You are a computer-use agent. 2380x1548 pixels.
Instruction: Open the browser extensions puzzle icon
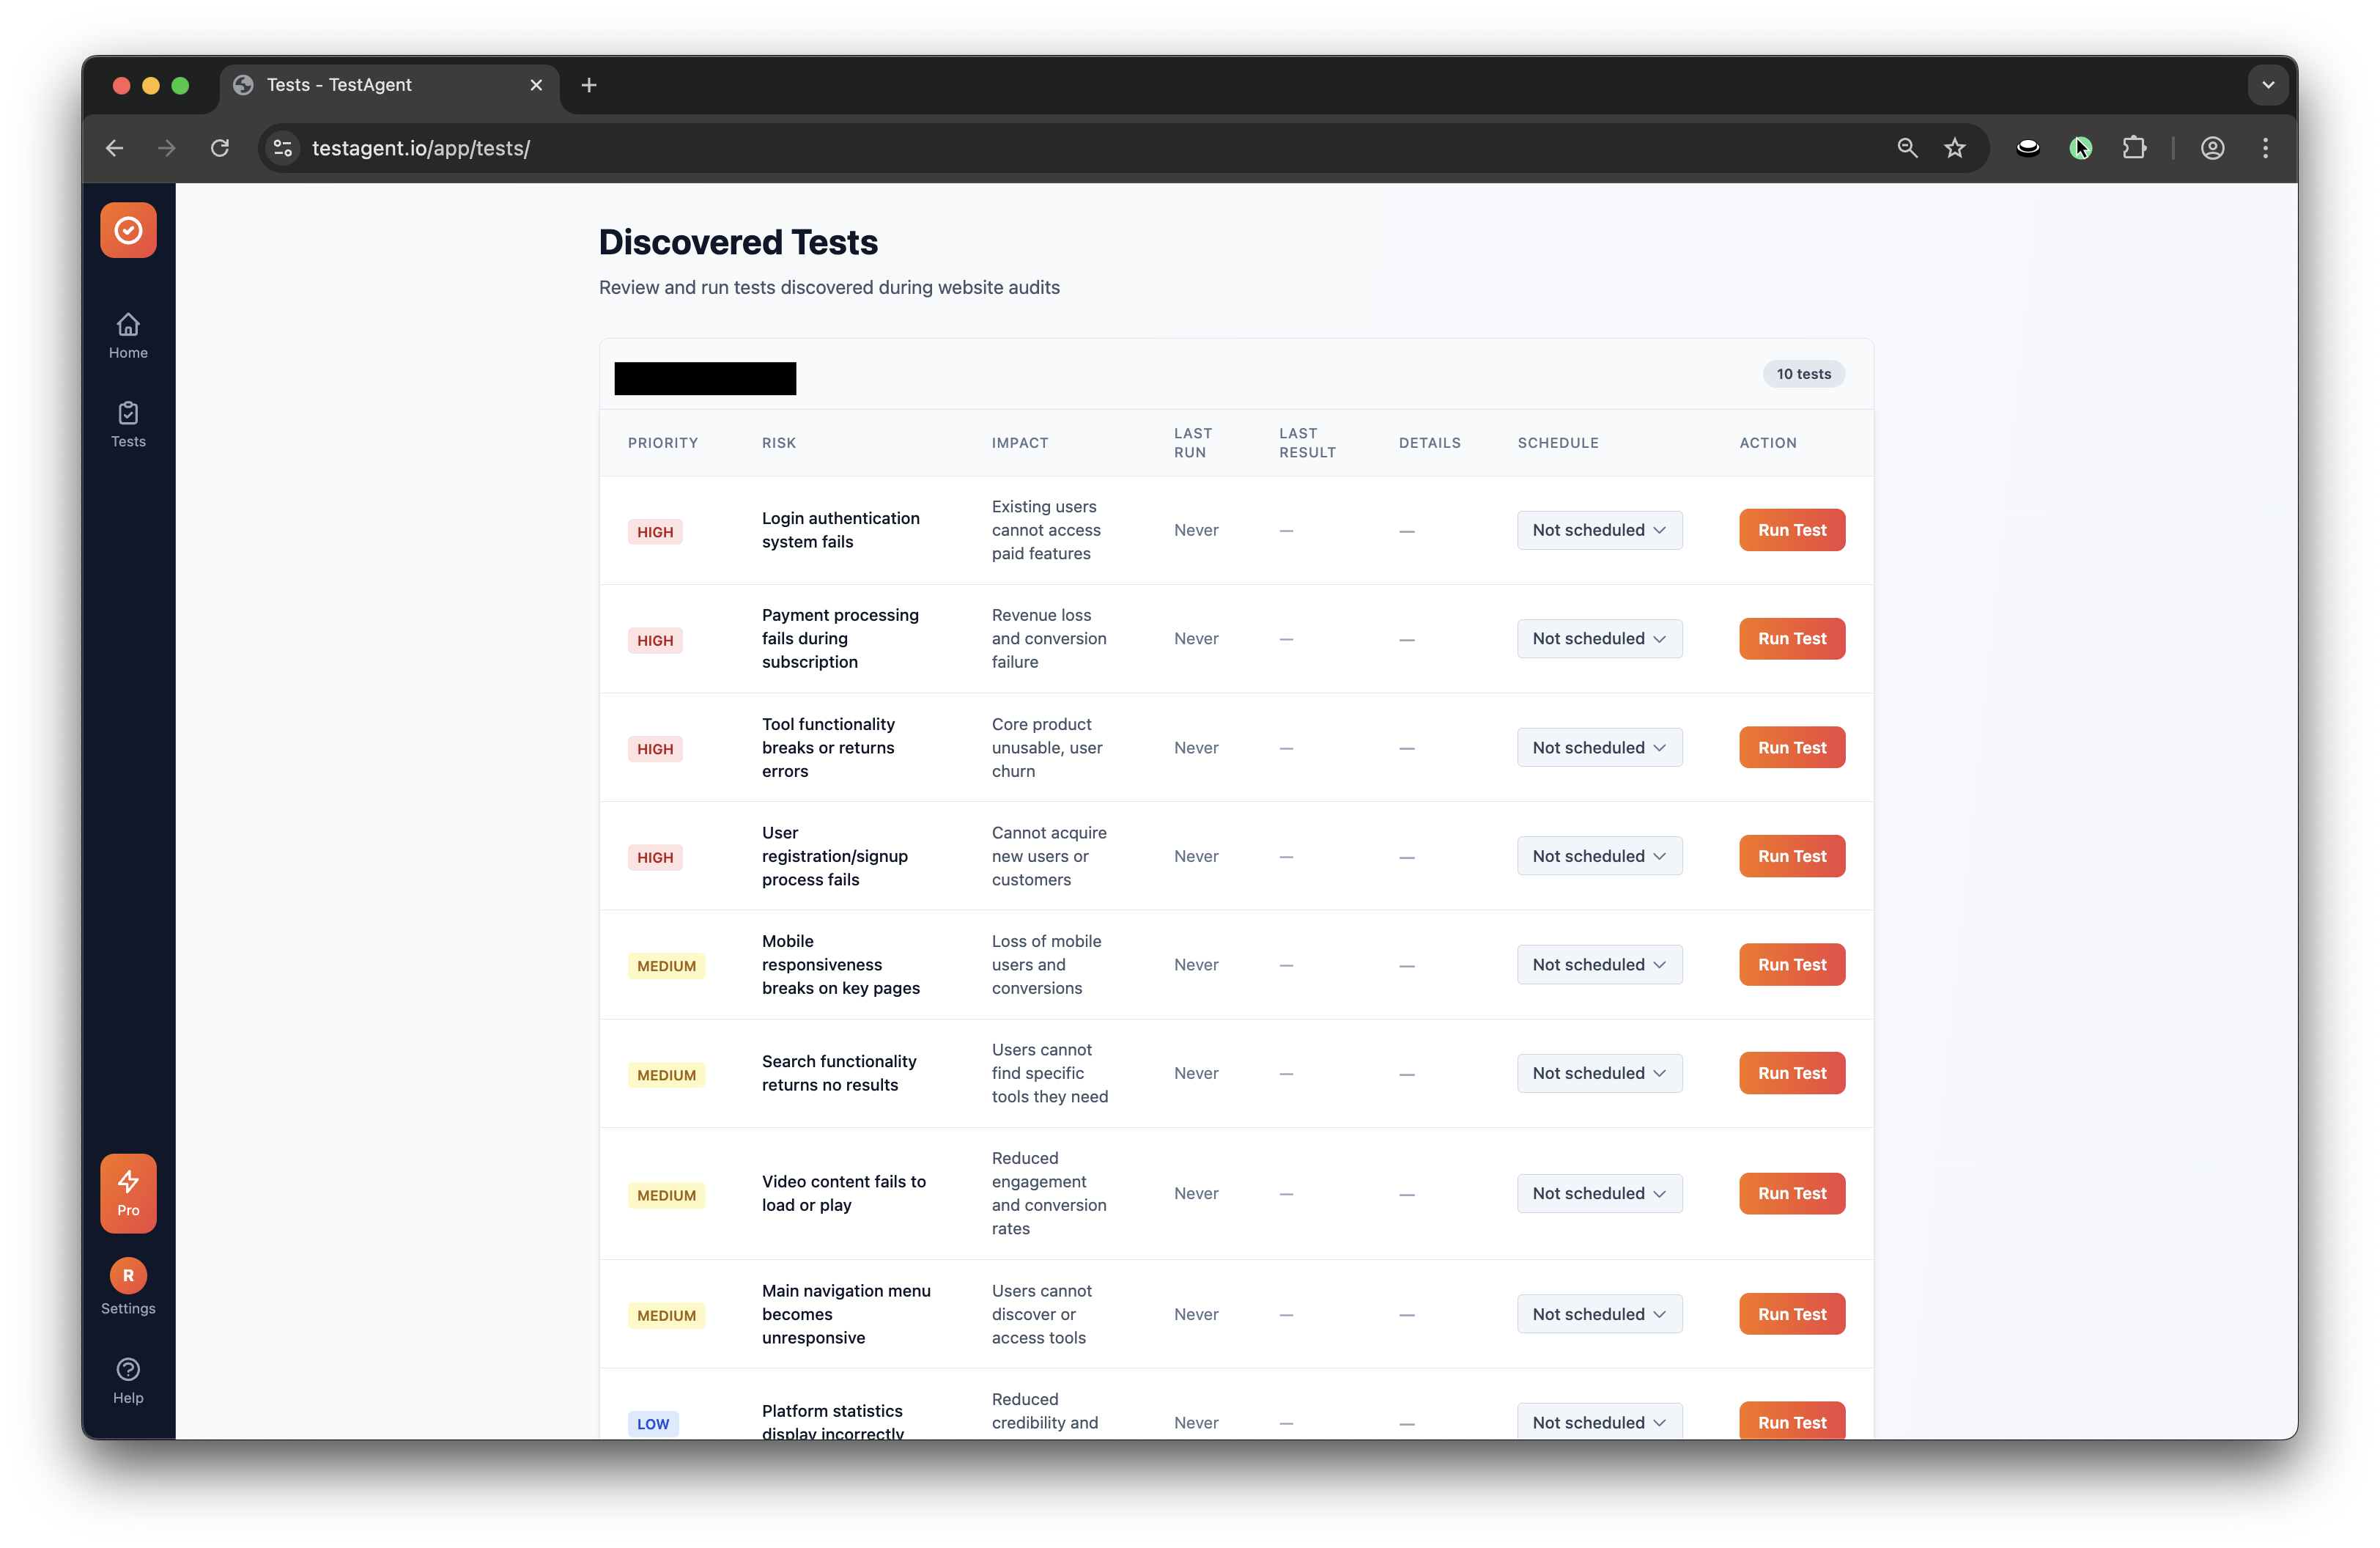(2135, 148)
